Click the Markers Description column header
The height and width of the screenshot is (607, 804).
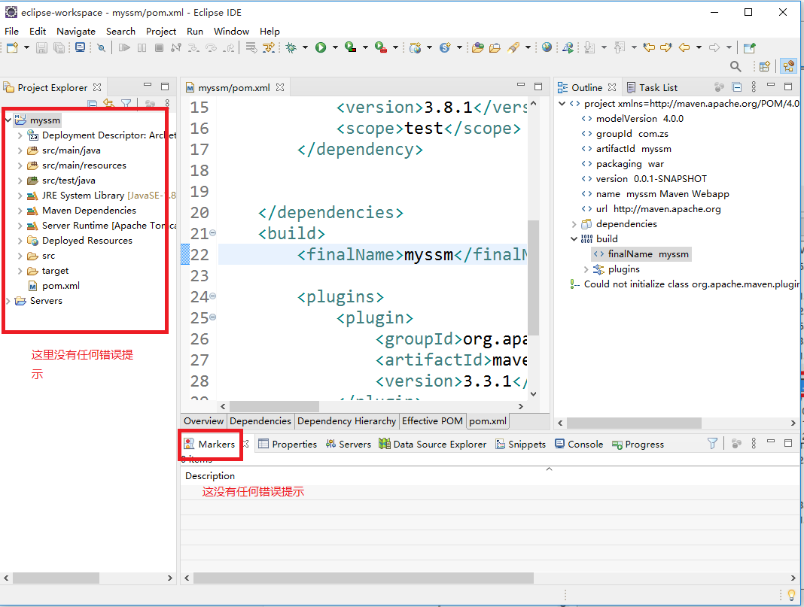click(x=210, y=476)
